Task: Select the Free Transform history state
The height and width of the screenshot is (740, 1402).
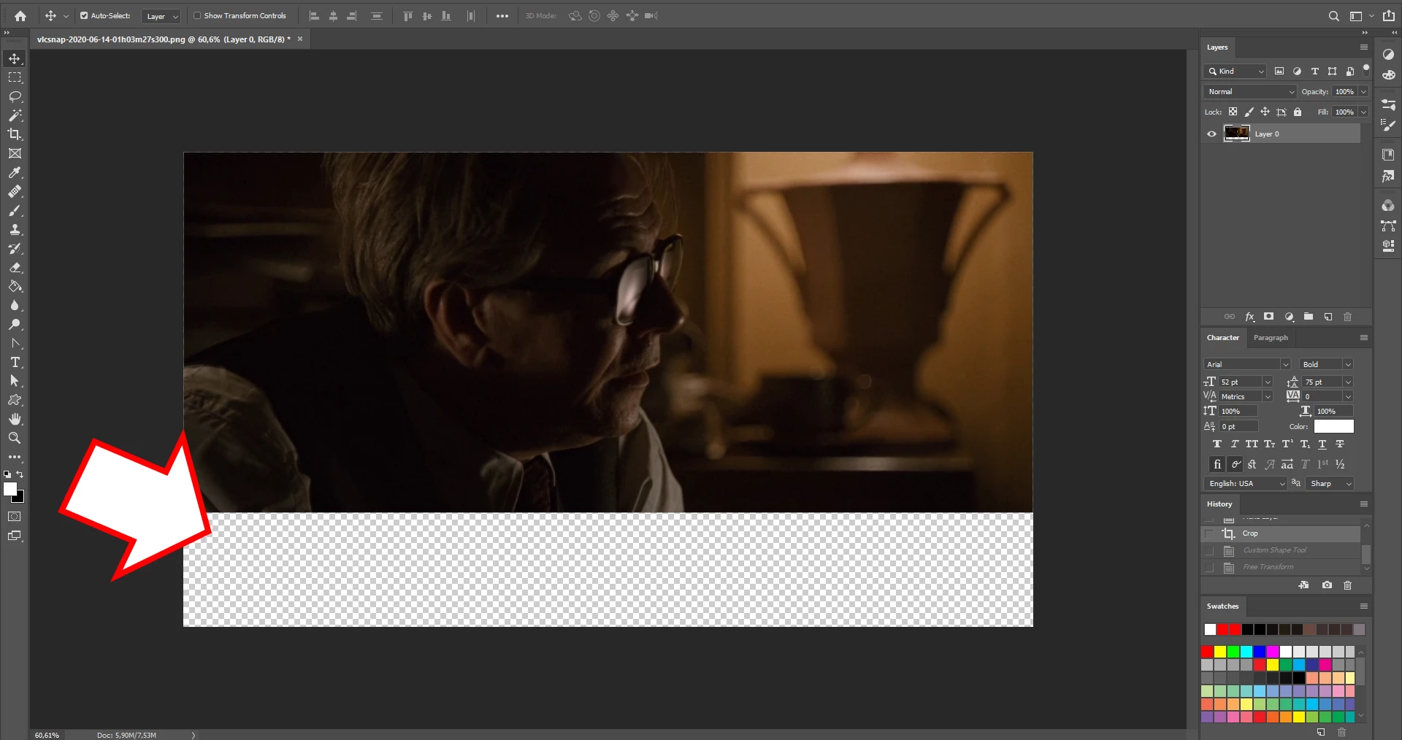Action: point(1281,567)
